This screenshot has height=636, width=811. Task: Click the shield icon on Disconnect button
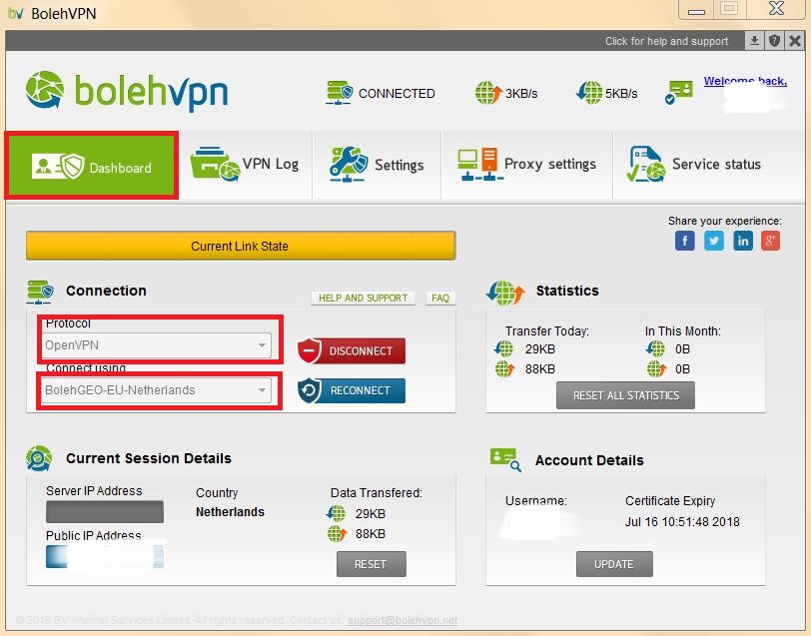[x=310, y=350]
